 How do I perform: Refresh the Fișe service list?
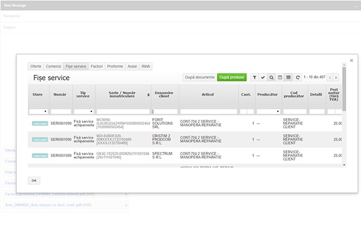[297, 78]
